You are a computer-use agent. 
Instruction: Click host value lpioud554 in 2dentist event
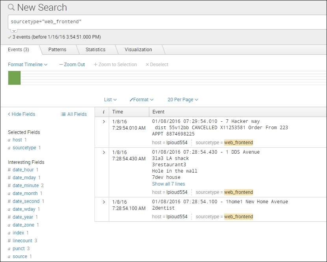click(x=177, y=217)
